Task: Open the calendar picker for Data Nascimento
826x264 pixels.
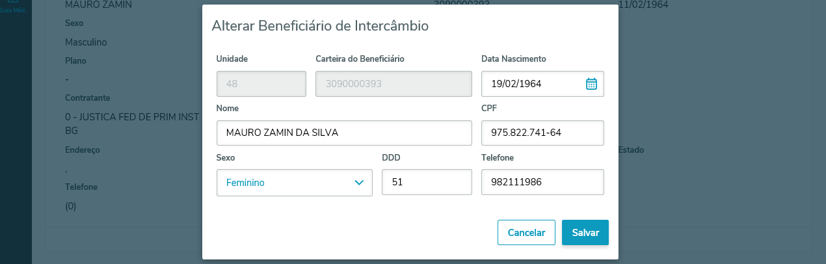Action: (591, 83)
